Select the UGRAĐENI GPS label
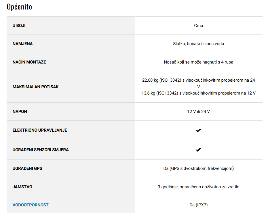 click(27, 168)
